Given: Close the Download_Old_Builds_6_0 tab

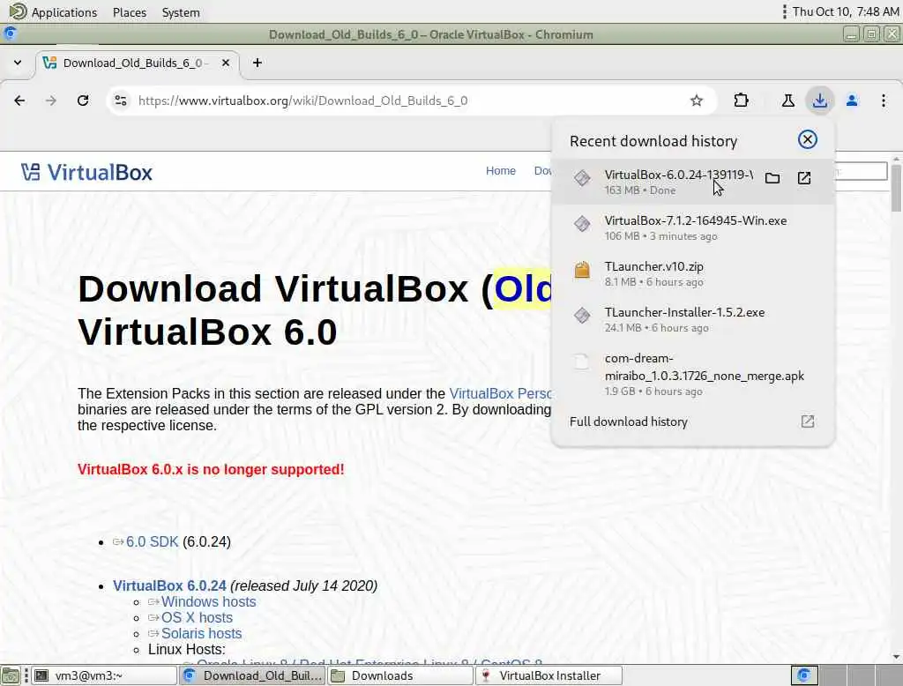Looking at the screenshot, I should tap(226, 63).
